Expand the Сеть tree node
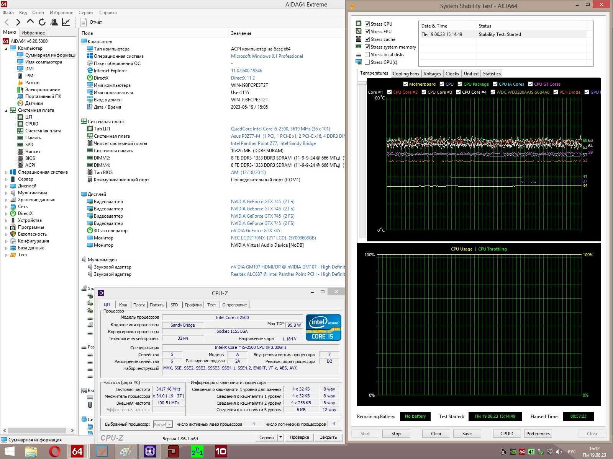This screenshot has height=459, width=613. tap(6, 207)
